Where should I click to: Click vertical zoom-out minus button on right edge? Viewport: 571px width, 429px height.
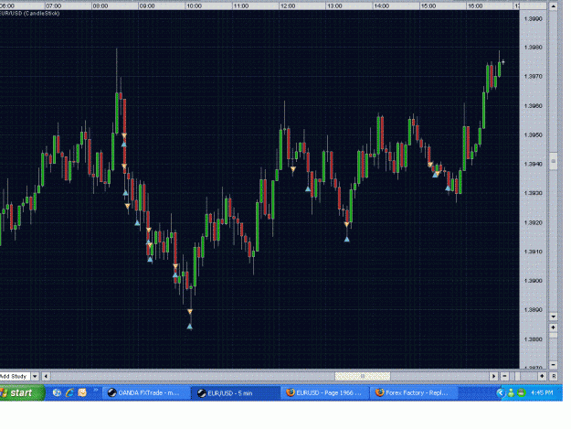click(x=553, y=364)
